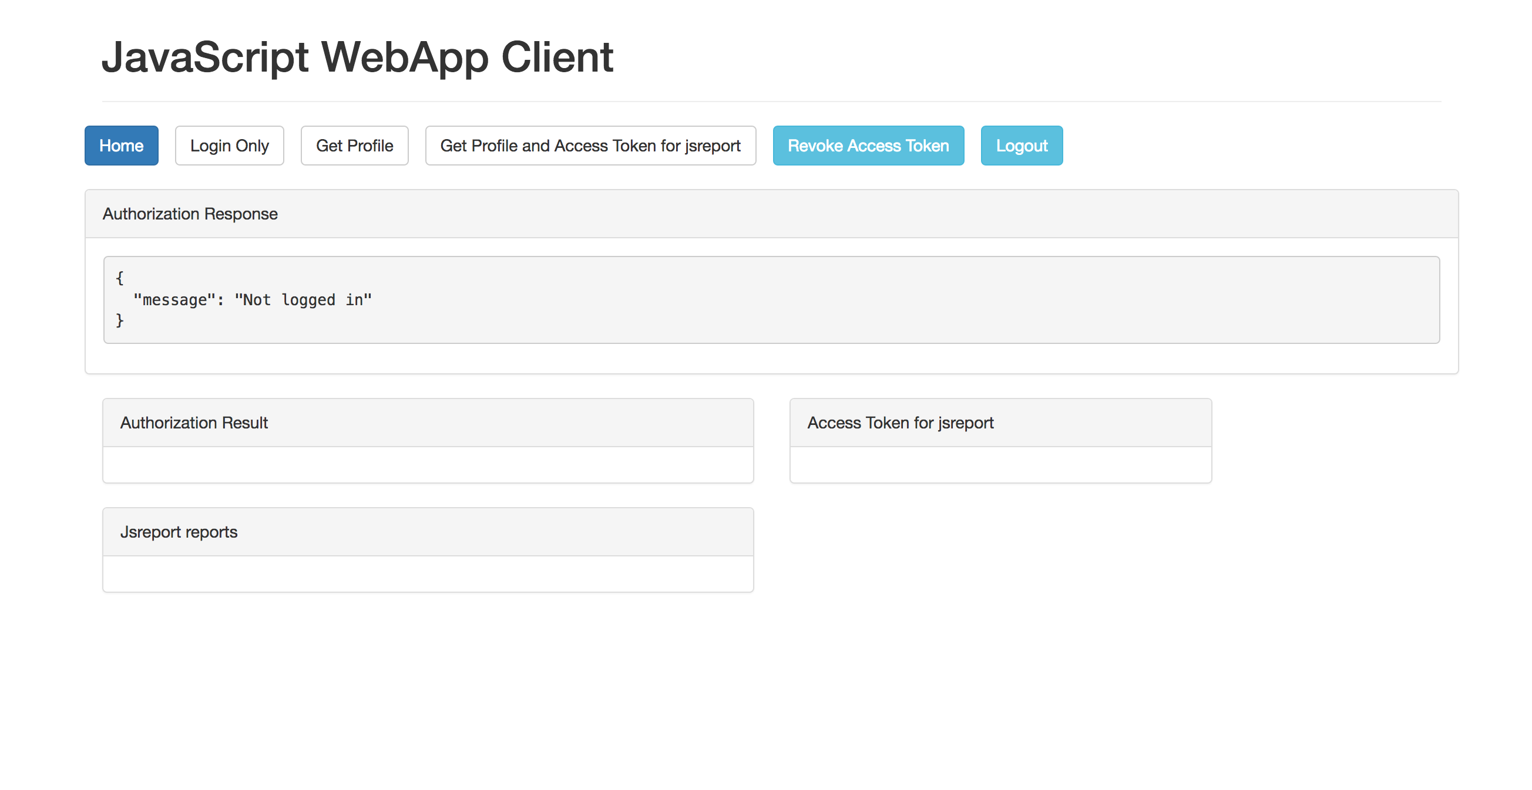The image size is (1532, 790).
Task: Get Profile and Access Token for jsreport
Action: [x=590, y=146]
